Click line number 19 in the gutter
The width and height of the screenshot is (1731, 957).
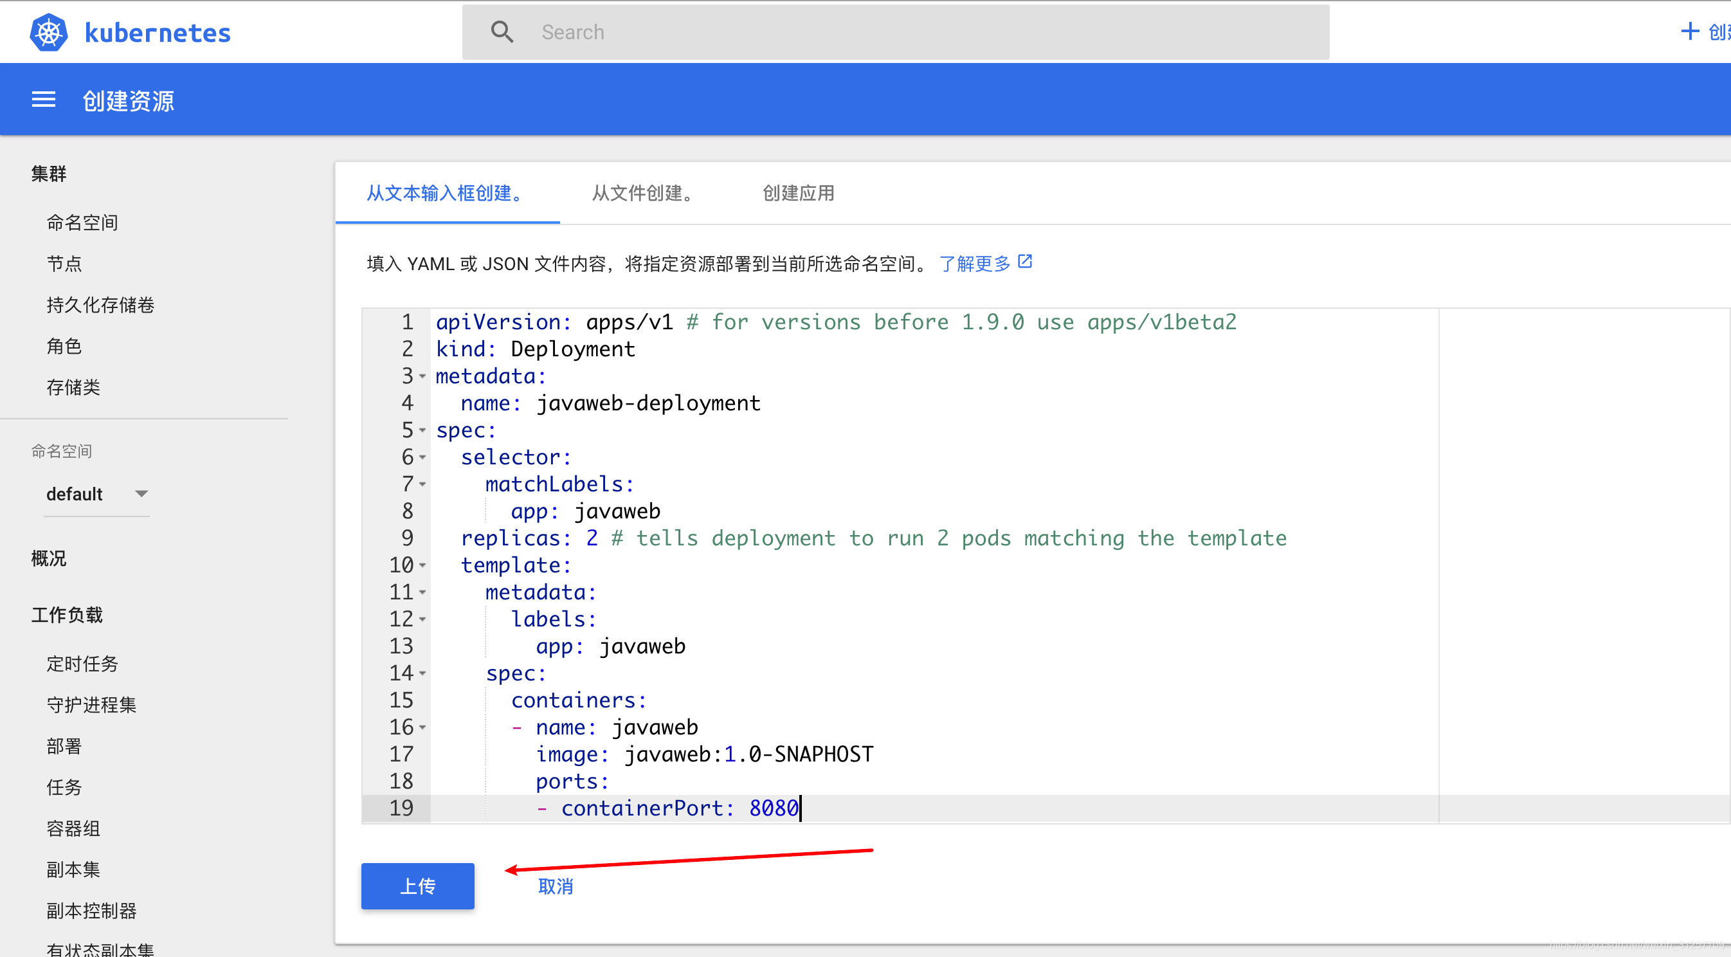point(401,808)
